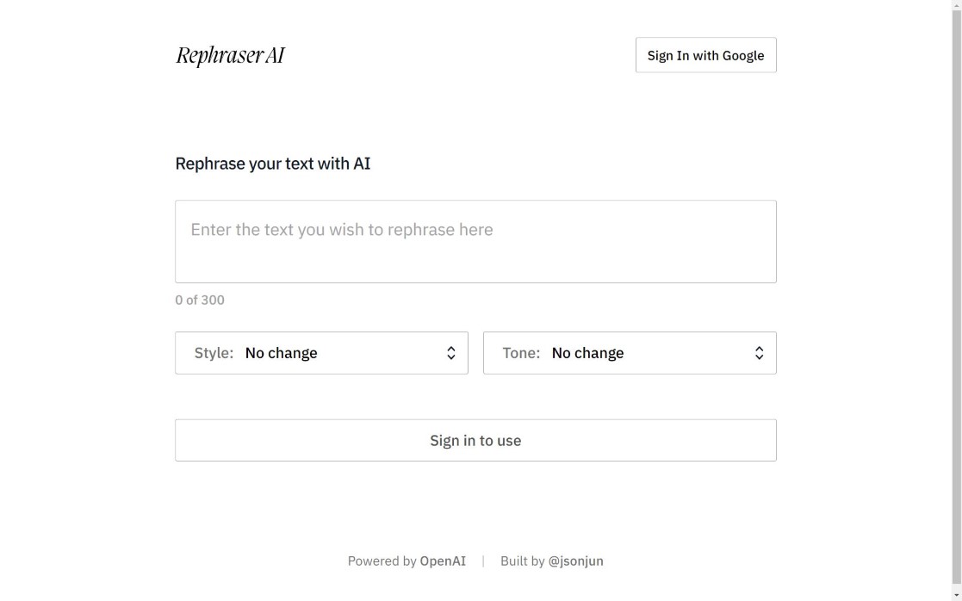
Task: Click the footer vertical bar separator
Action: point(483,561)
